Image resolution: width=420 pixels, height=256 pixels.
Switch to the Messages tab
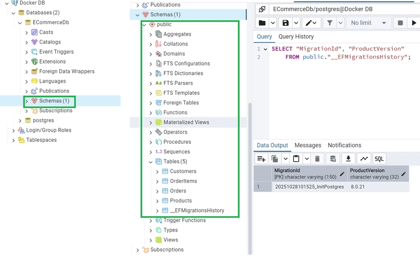[x=308, y=145]
